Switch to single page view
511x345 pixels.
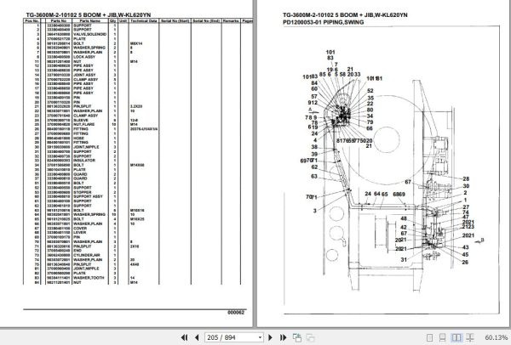[429, 338]
